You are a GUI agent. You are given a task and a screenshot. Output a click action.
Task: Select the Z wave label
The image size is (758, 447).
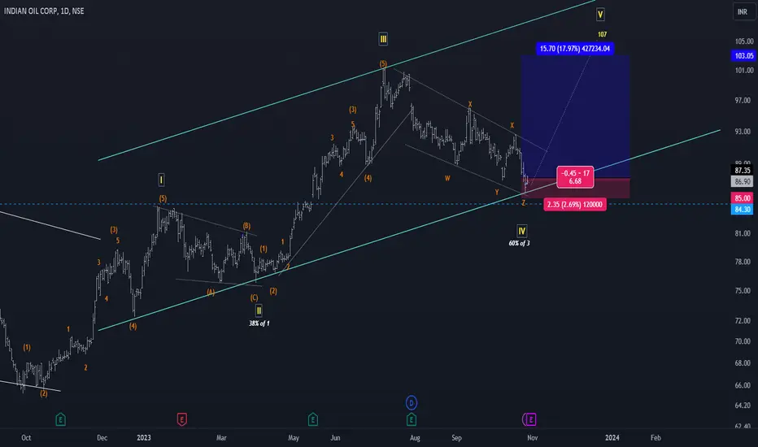pos(523,203)
